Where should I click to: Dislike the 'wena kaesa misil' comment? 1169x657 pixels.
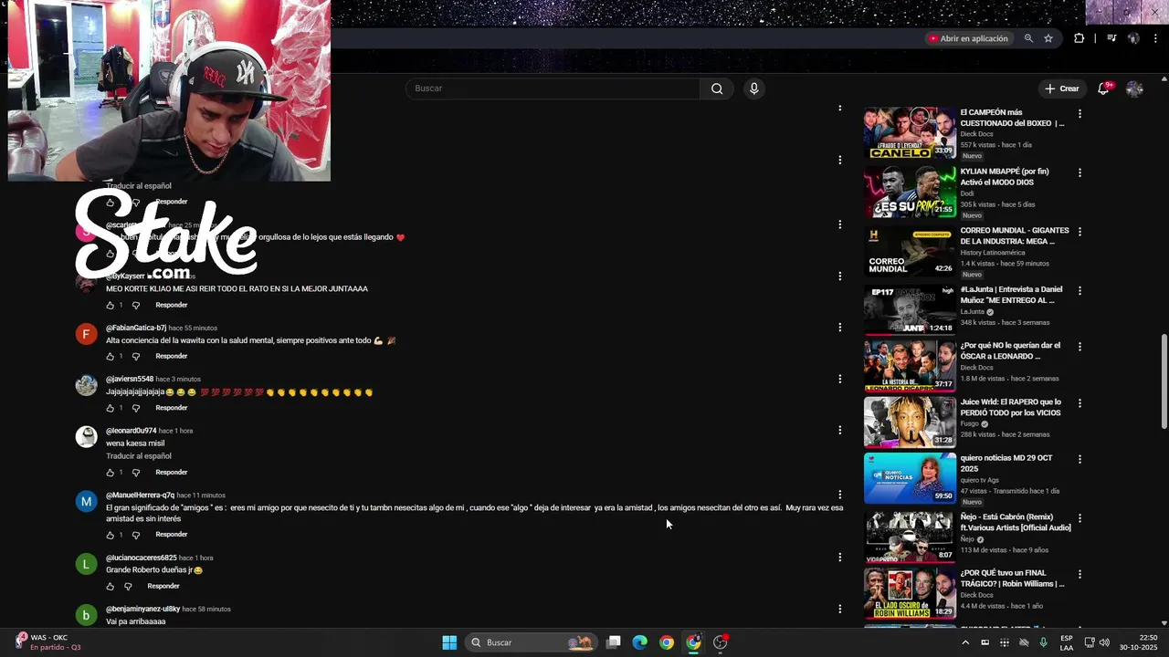tap(136, 472)
